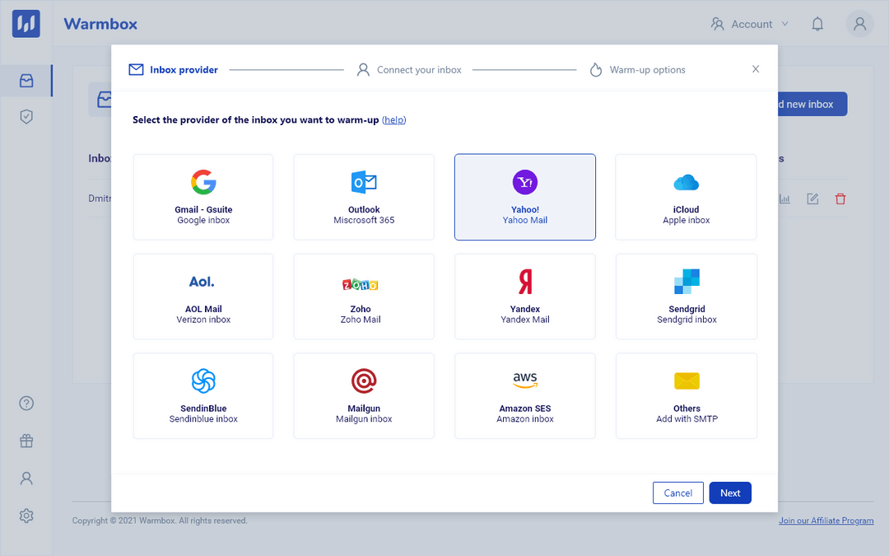Choose the Outlook provider card
Image resolution: width=889 pixels, height=556 pixels.
[x=363, y=197]
